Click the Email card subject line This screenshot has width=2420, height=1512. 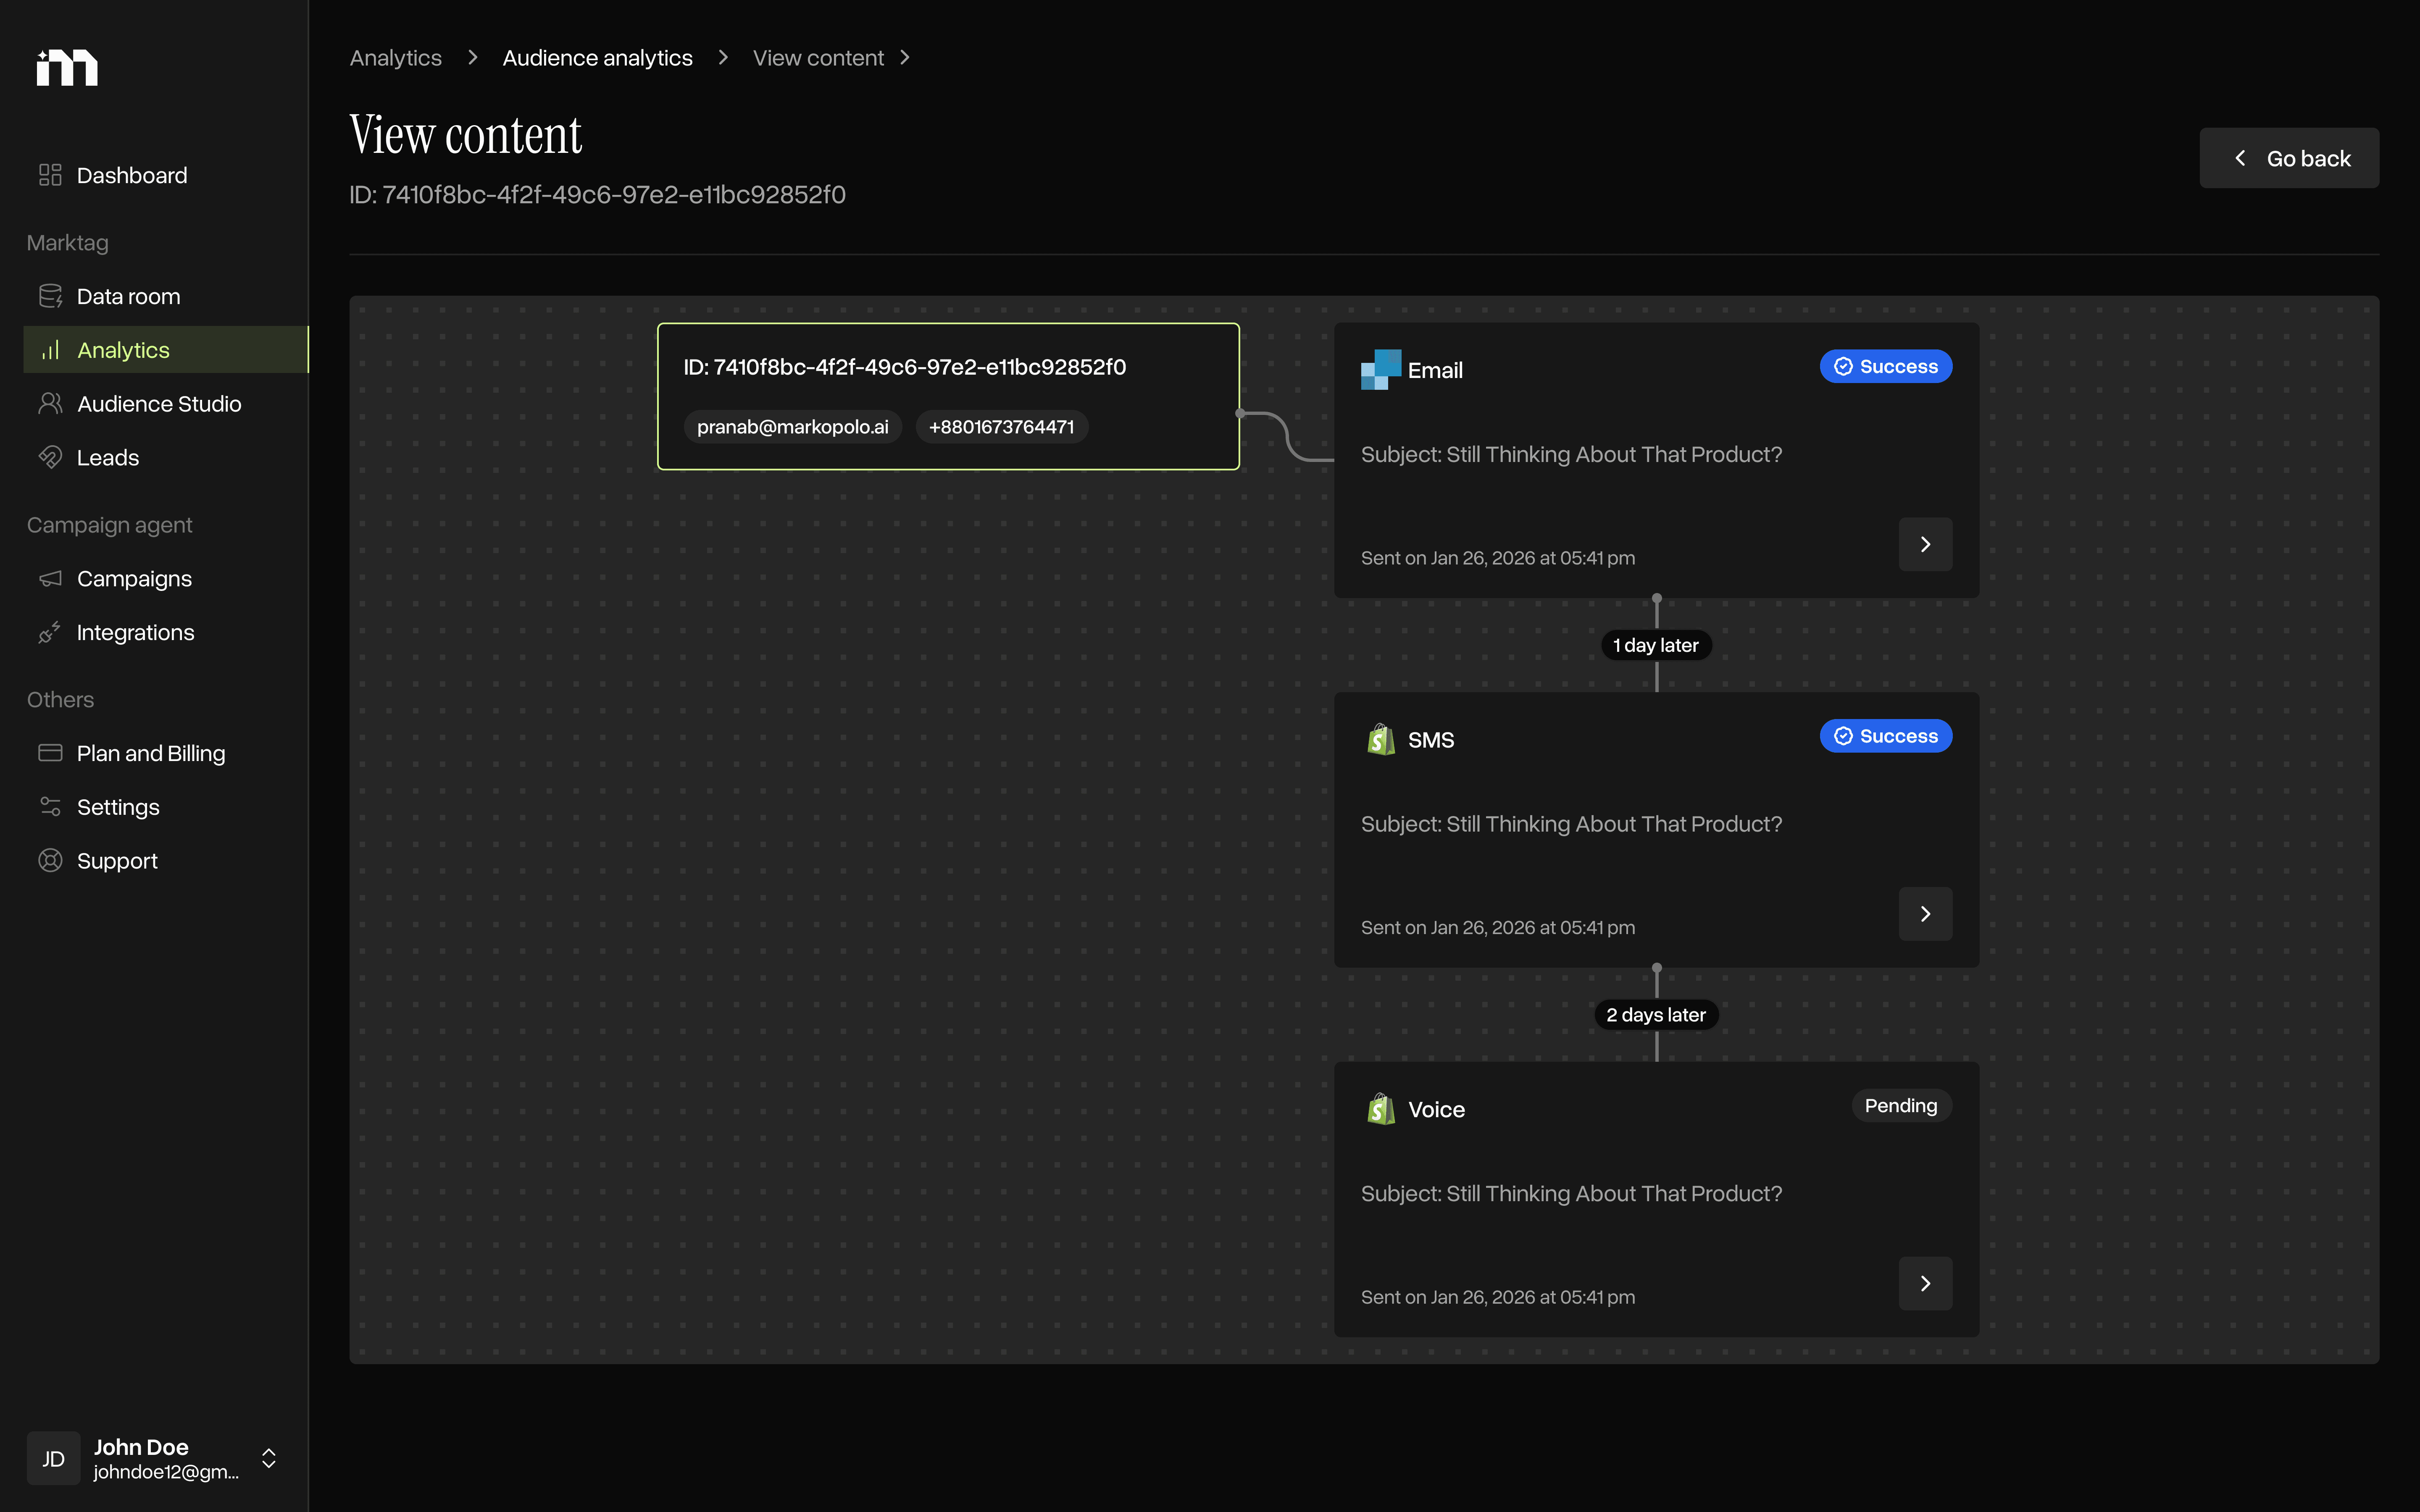tap(1571, 455)
